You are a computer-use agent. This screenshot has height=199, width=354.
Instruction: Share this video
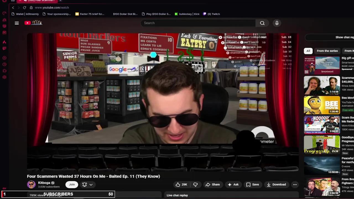coord(212,185)
